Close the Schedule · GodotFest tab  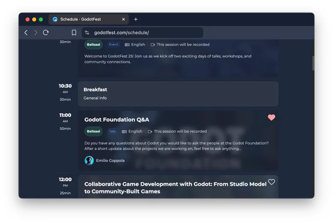click(x=123, y=19)
